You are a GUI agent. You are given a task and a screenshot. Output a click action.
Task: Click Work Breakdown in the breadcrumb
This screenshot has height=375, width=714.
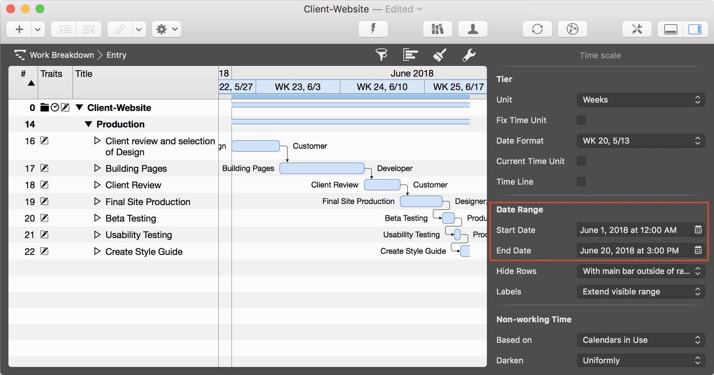(x=62, y=55)
